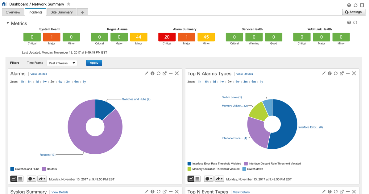Open the Site Summary tab
Viewport: 369px width, 194px height.
point(61,12)
